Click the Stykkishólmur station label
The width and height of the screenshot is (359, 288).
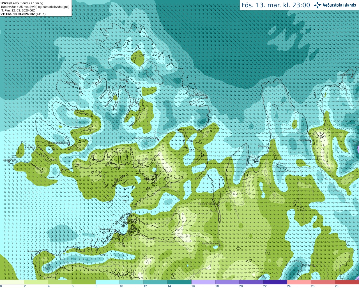tap(107, 229)
